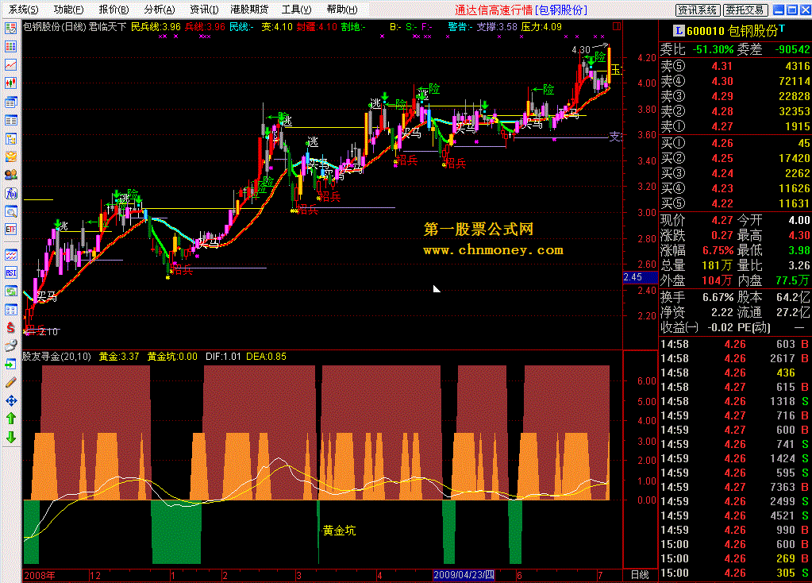
Task: Click the 黄金坑 label in indicator panel
Action: (339, 530)
